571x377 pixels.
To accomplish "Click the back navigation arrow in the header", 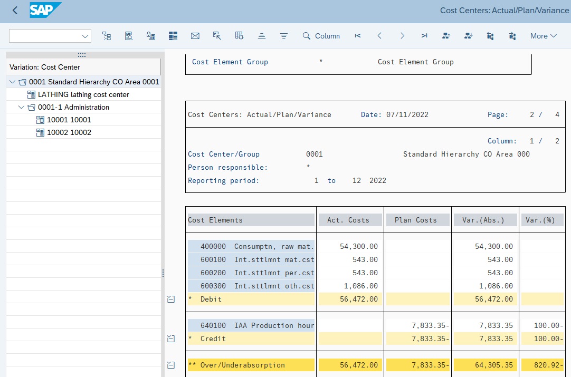I will pos(14,10).
